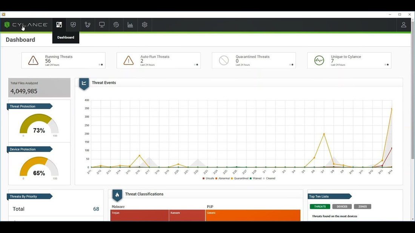Open the Settings gear nav icon

coord(144,25)
